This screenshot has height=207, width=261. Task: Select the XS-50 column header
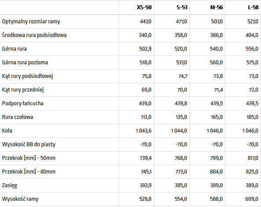point(144,7)
